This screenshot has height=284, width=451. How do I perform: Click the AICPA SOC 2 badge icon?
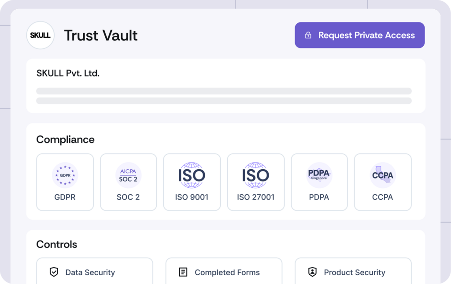[128, 175]
